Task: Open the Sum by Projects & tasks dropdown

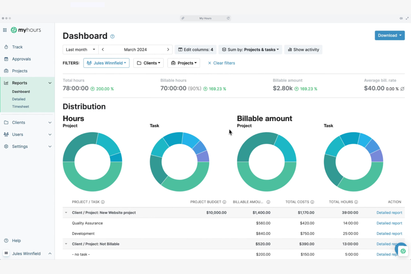Action: point(250,49)
